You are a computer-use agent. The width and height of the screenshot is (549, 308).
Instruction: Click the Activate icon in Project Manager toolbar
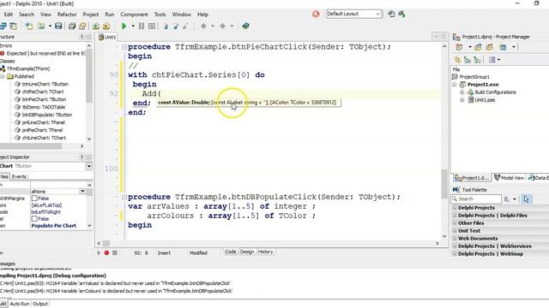pyautogui.click(x=459, y=47)
